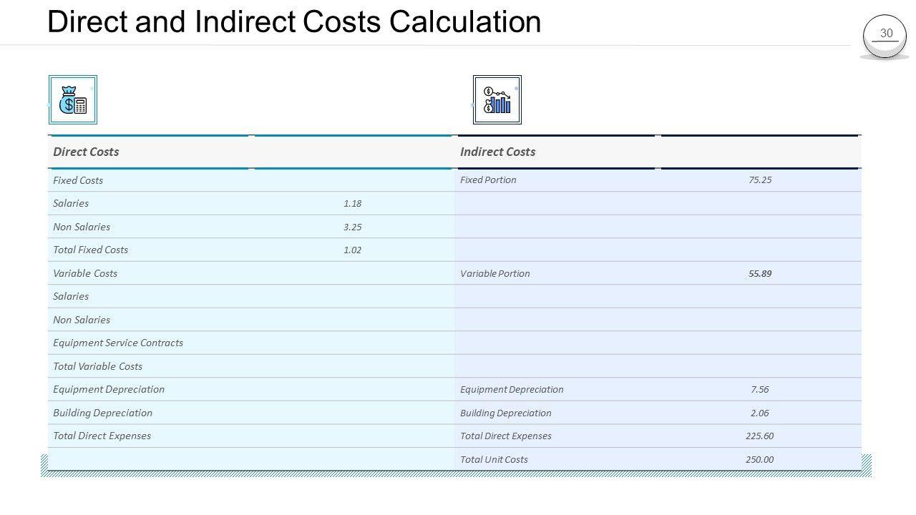The image size is (916, 515).
Task: Click the Fixed Portion row label
Action: coord(488,180)
